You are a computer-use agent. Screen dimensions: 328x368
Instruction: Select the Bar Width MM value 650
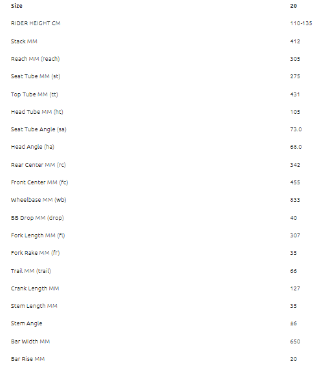(x=295, y=341)
